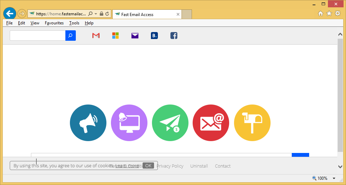Open the Facebook shortcut icon

[174, 36]
